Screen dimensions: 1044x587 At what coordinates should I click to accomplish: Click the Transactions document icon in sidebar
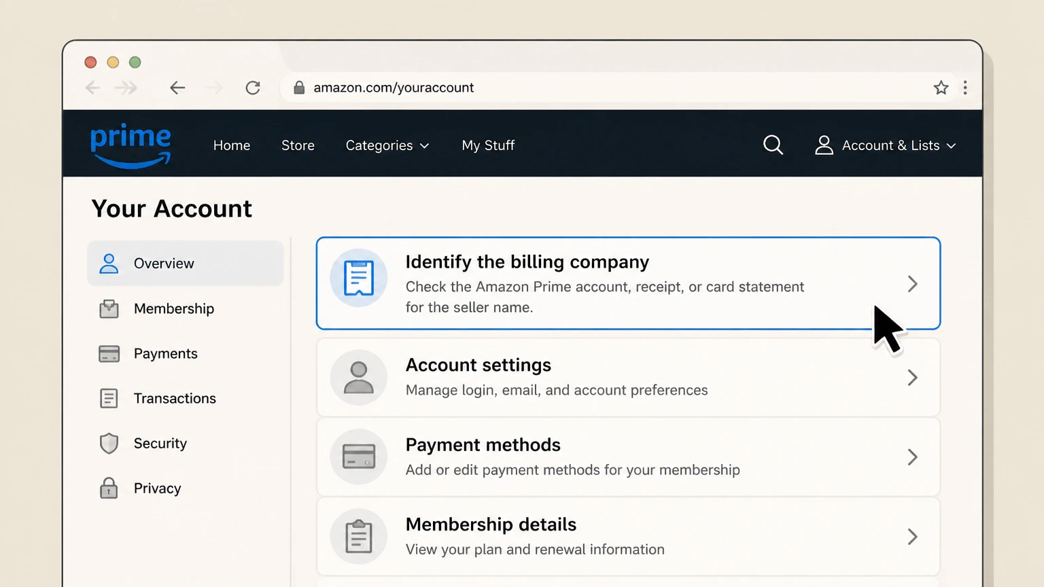pyautogui.click(x=109, y=398)
